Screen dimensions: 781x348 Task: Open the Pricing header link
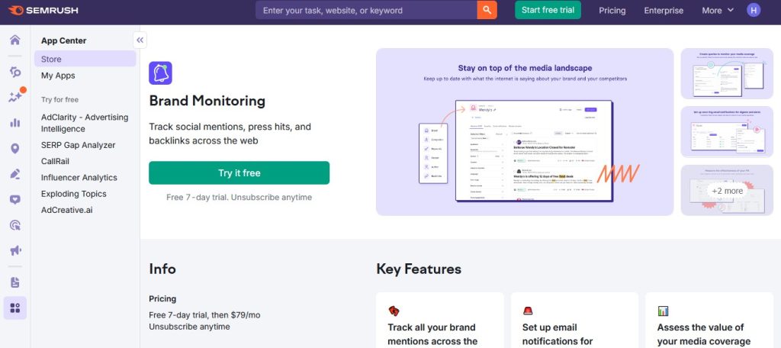point(612,11)
